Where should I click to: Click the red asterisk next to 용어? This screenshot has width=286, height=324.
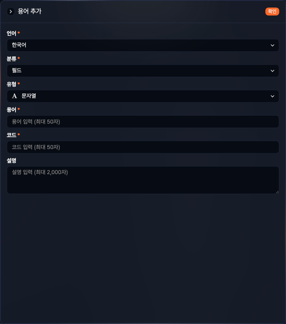pos(18,109)
